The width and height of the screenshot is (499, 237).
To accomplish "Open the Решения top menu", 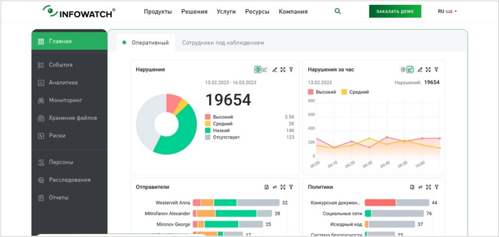I will (x=194, y=12).
